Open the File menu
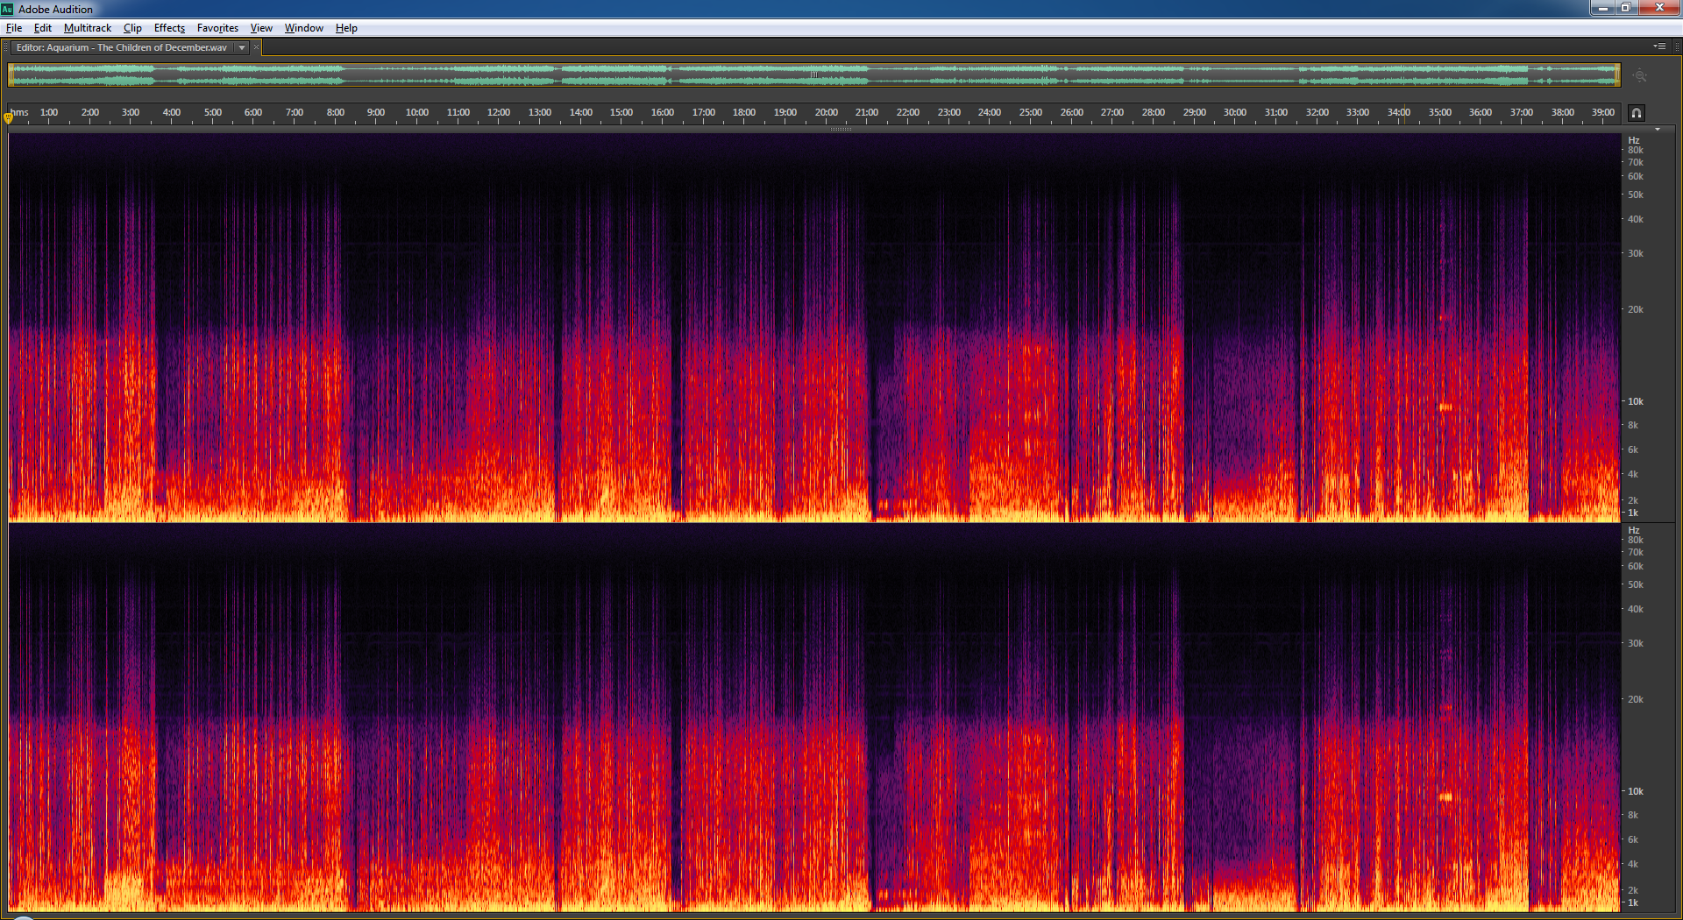Viewport: 1683px width, 920px height. click(x=14, y=28)
